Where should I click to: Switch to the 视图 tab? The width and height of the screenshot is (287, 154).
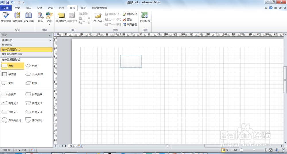(83, 8)
